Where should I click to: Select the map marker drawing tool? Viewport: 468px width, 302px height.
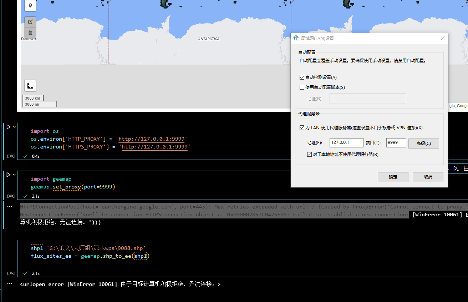pos(30,6)
